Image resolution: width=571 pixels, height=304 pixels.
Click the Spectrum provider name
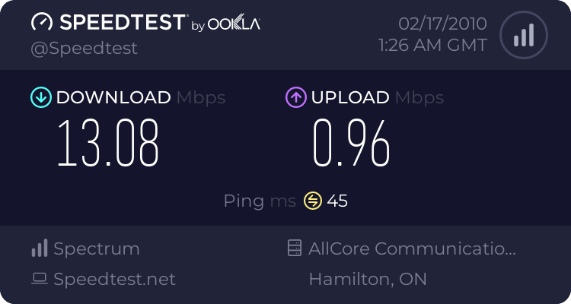click(x=97, y=249)
